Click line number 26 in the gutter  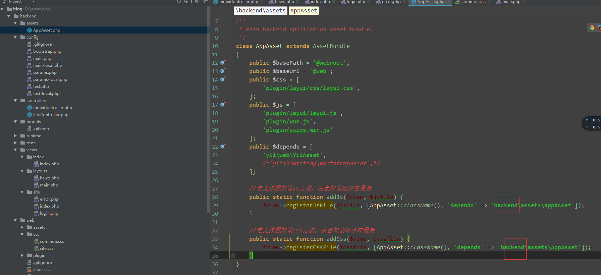[x=215, y=180]
